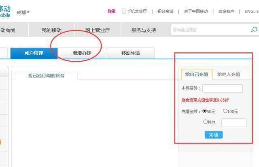This screenshot has height=167, width=259.
Task: Select the 100元 recharge amount
Action: coord(225,111)
